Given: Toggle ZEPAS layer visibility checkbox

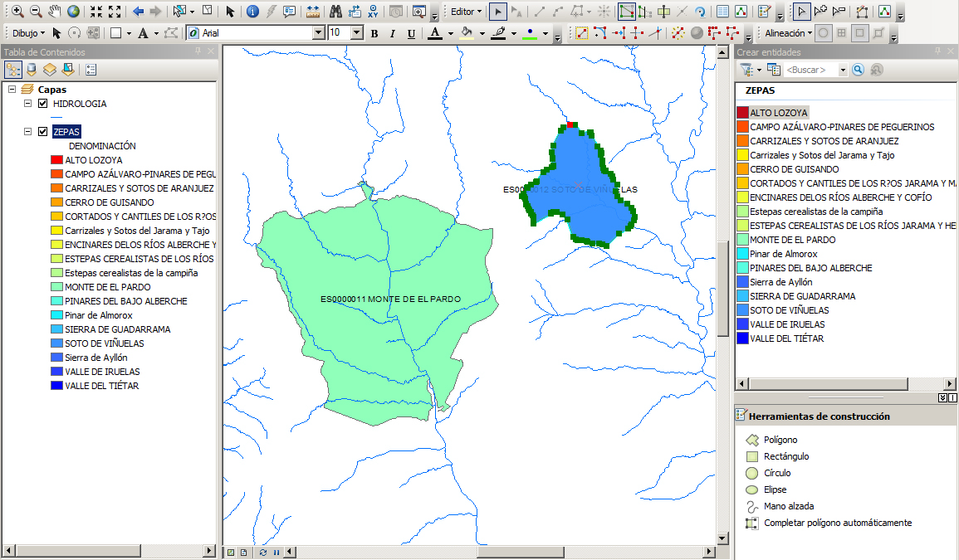Looking at the screenshot, I should tap(43, 131).
